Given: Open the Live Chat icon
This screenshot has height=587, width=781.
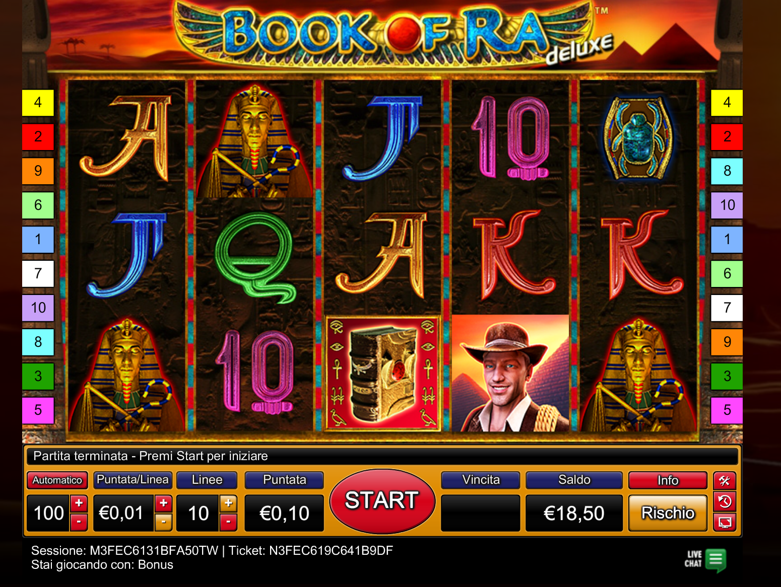Looking at the screenshot, I should coord(705,560).
